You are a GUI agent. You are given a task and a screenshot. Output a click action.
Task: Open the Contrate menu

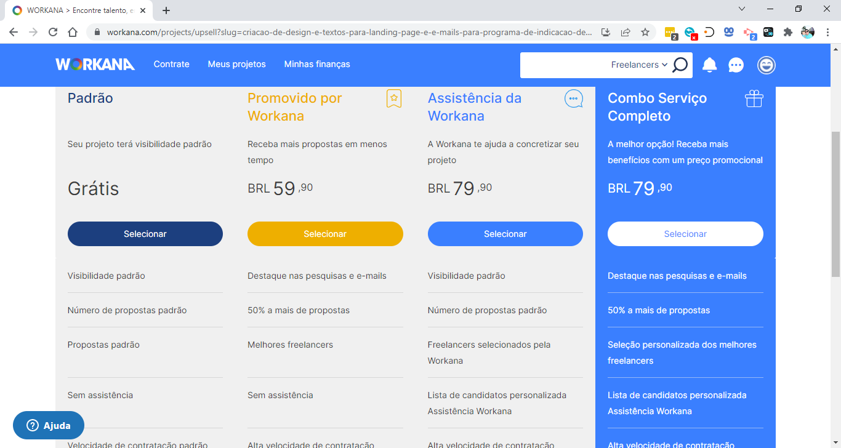(x=171, y=64)
